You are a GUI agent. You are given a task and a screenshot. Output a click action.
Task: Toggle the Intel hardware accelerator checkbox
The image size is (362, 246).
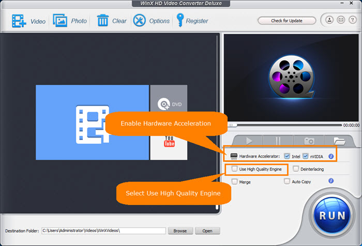pos(287,156)
